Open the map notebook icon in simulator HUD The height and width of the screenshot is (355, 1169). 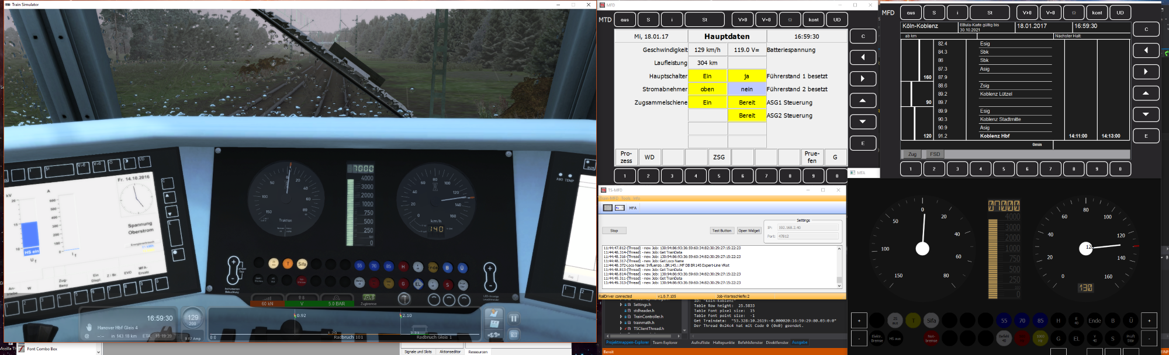(494, 313)
